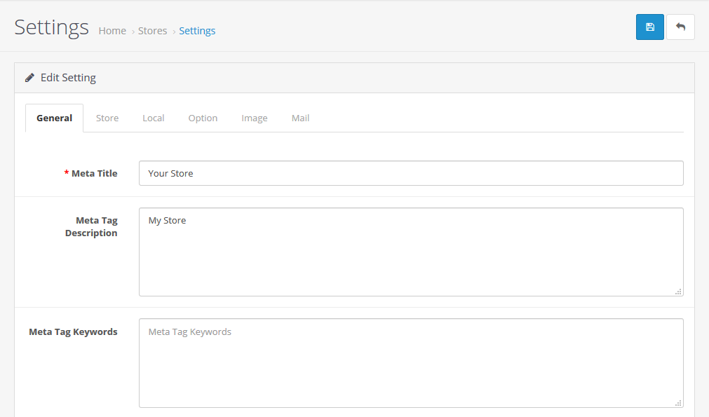Click the pencil icon beside Edit Setting
Image resolution: width=709 pixels, height=417 pixels.
point(29,78)
